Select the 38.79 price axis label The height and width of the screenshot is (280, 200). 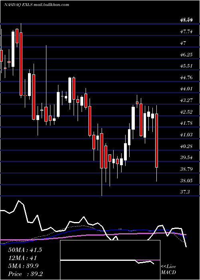[186, 169]
